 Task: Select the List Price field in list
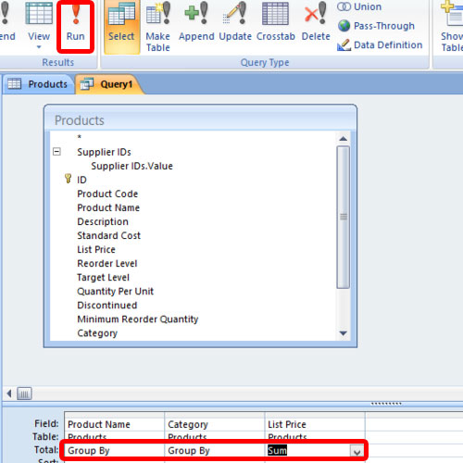(x=96, y=249)
